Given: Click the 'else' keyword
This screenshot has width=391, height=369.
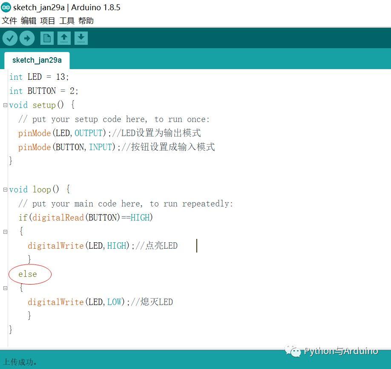Looking at the screenshot, I should pyautogui.click(x=28, y=274).
